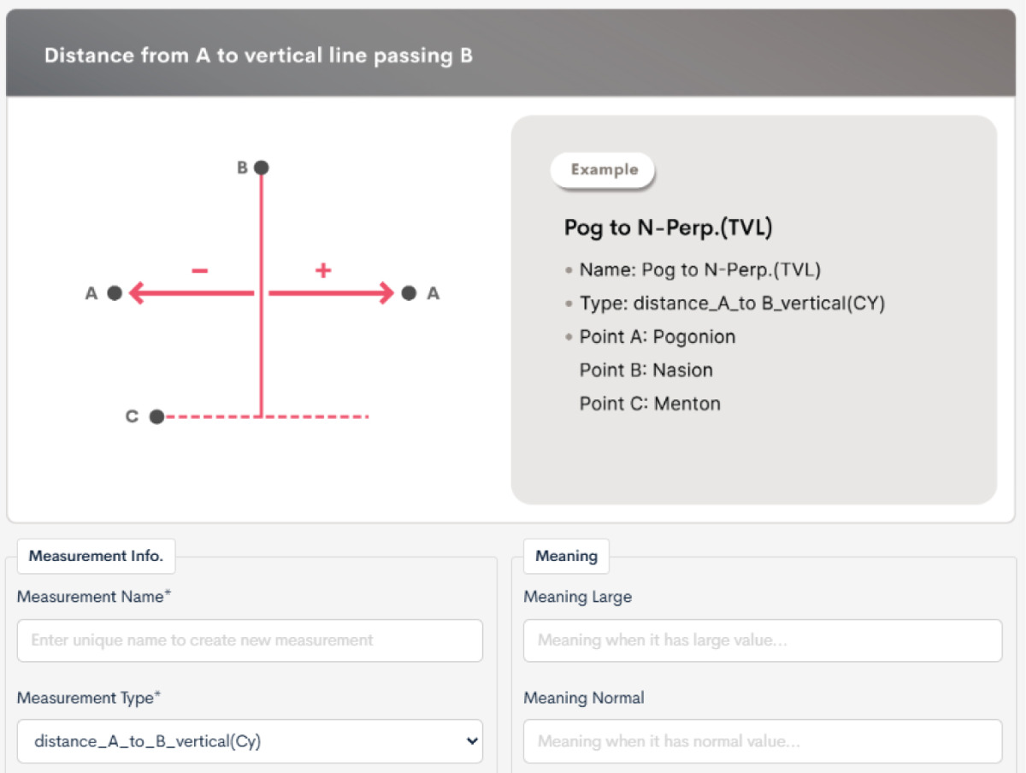This screenshot has width=1026, height=773.
Task: Focus the Measurement Name input field
Action: click(x=250, y=640)
